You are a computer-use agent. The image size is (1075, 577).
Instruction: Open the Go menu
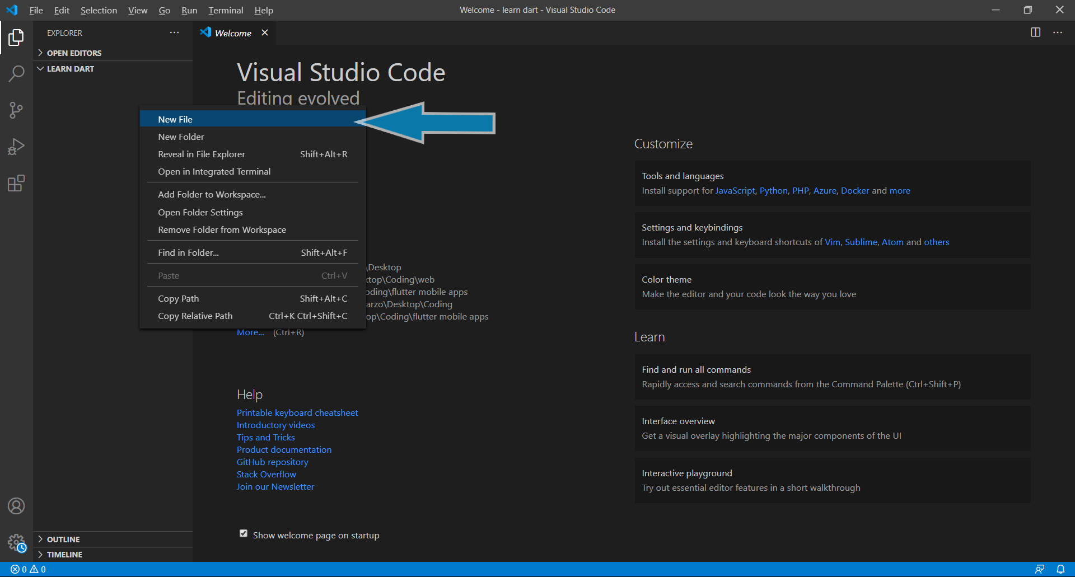[x=164, y=10]
